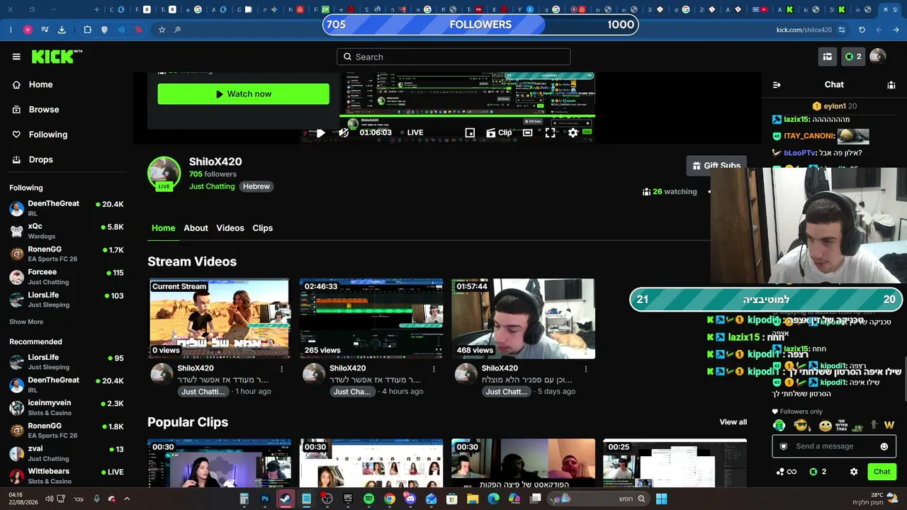Create a Clip of the stream
The width and height of the screenshot is (907, 510).
pos(499,132)
